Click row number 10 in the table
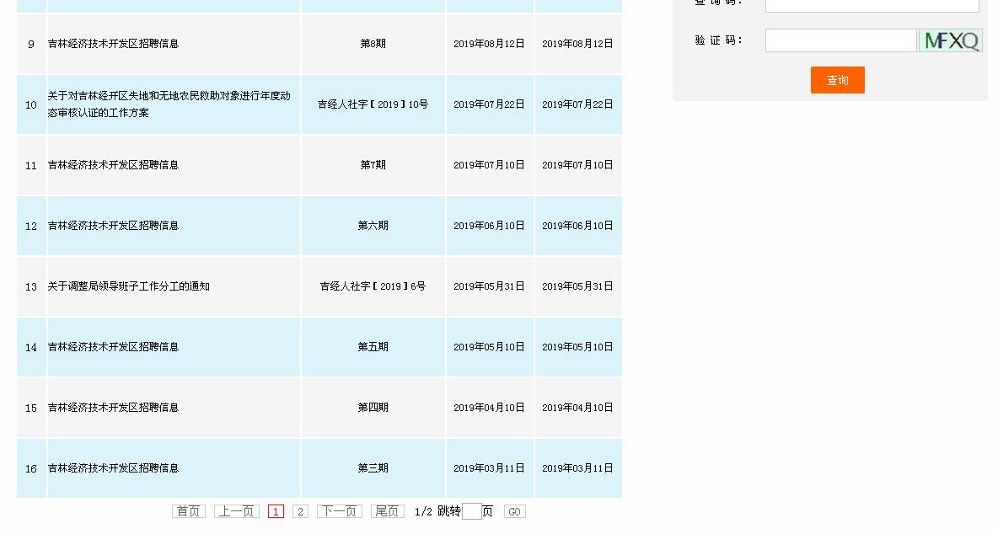This screenshot has width=998, height=534. [x=31, y=105]
